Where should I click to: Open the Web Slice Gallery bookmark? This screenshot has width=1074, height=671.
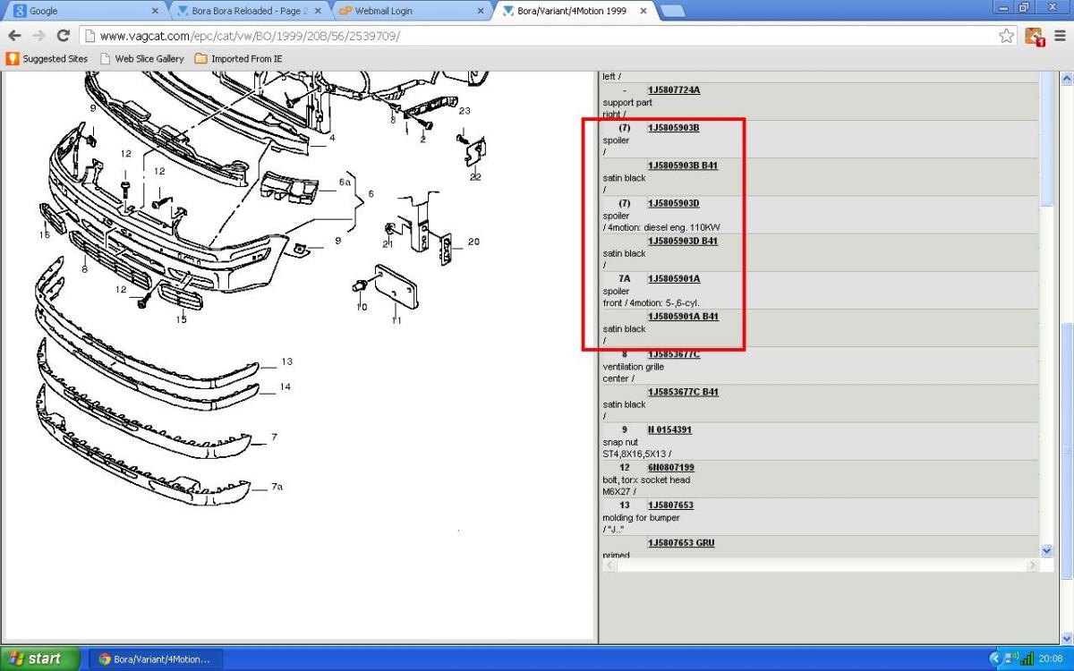(141, 59)
